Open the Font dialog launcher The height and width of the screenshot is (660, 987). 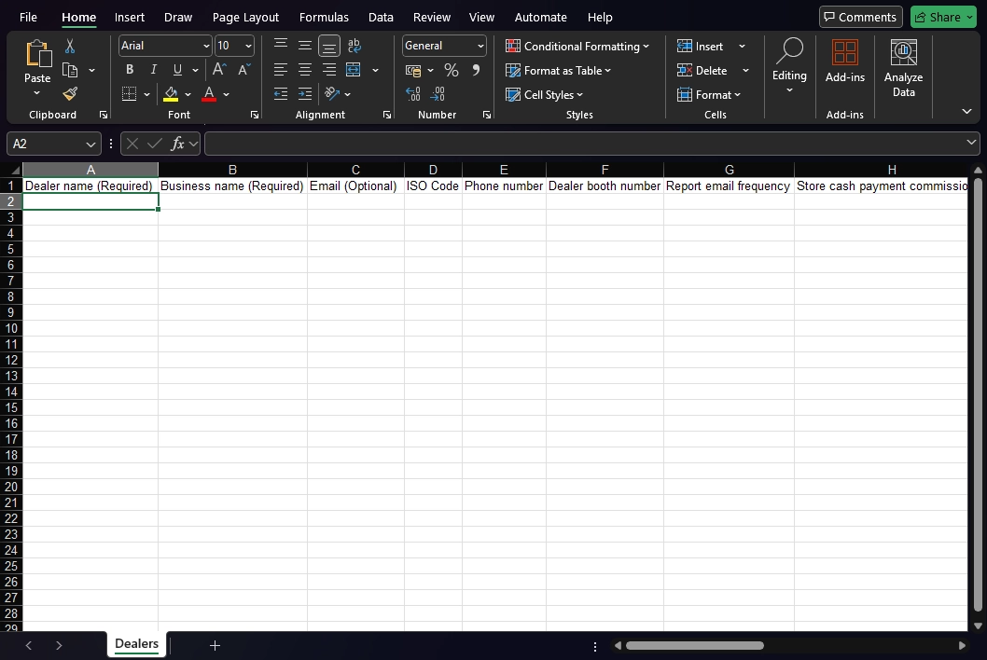click(x=255, y=116)
